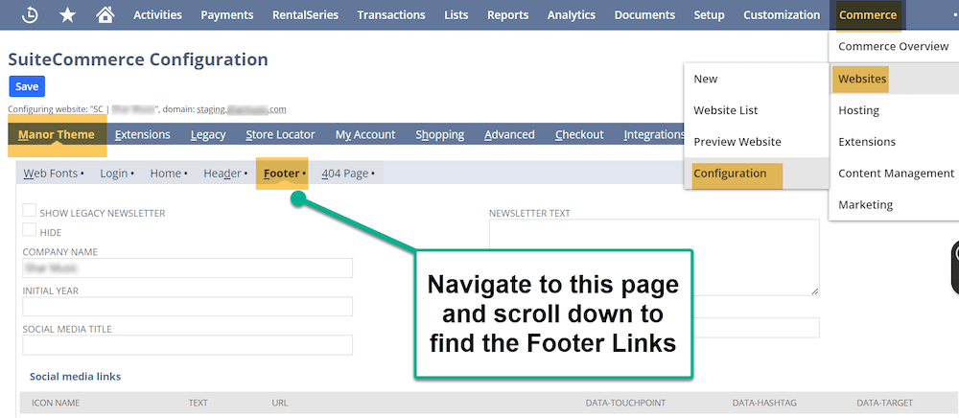
Task: Open the Analytics menu
Action: click(x=572, y=15)
